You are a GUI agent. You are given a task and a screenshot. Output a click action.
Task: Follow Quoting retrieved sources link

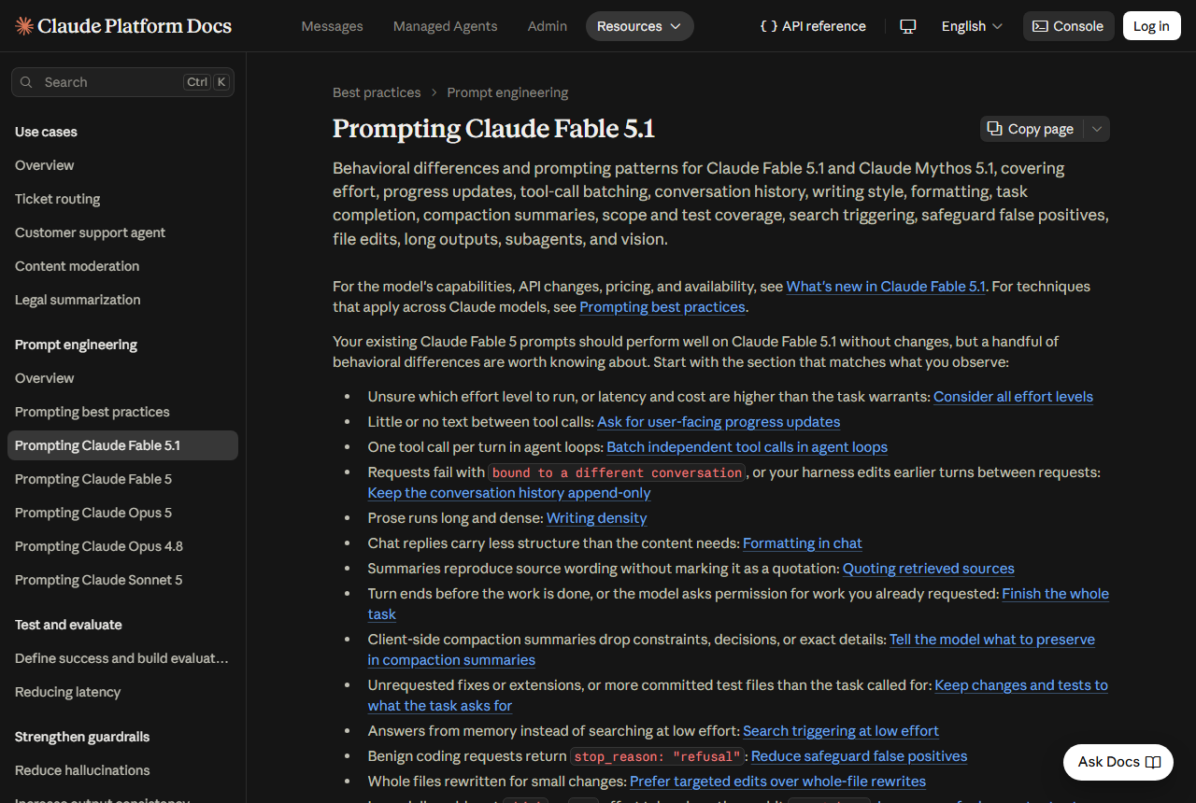[929, 569]
